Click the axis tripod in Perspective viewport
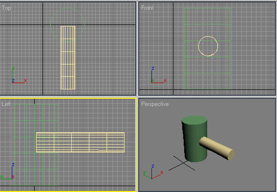 pyautogui.click(x=153, y=172)
